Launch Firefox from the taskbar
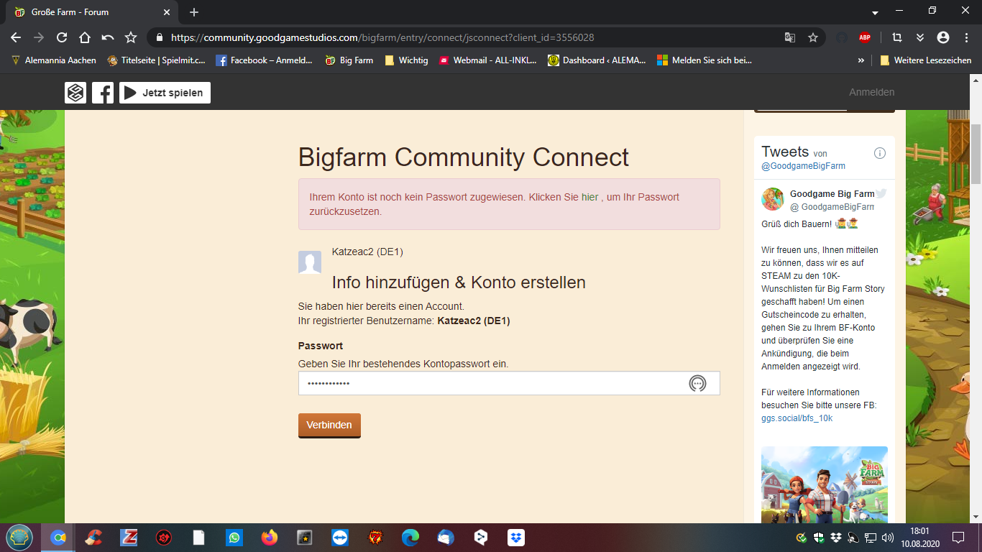 point(270,538)
